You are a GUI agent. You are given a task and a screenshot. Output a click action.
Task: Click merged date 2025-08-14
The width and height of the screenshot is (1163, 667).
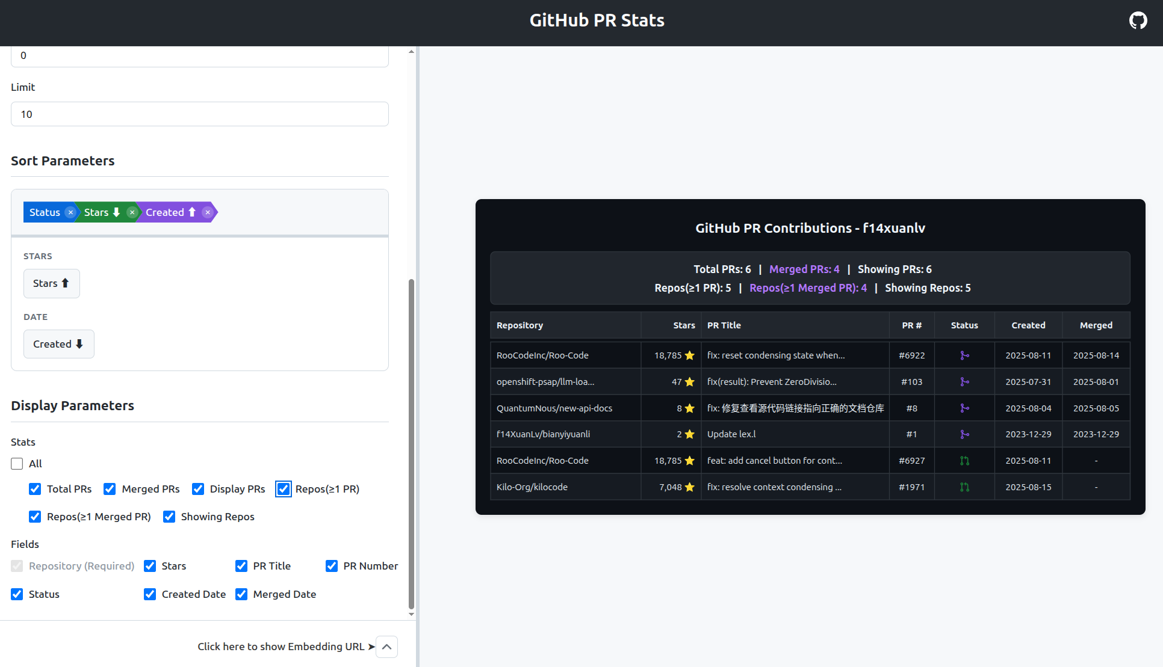pyautogui.click(x=1096, y=355)
